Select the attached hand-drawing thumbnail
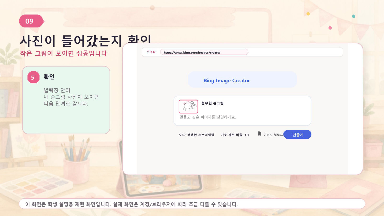Screen dimensions: 384x216 (188, 106)
